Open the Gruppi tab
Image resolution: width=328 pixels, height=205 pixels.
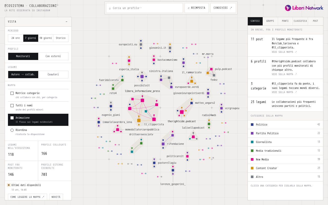click(x=270, y=21)
